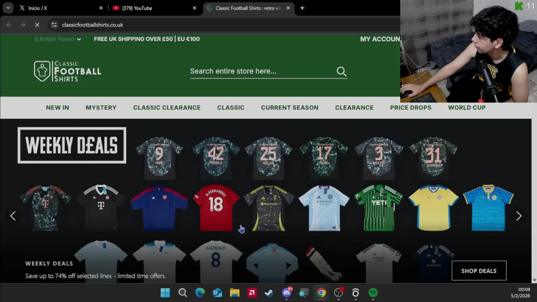Image resolution: width=537 pixels, height=302 pixels.
Task: Open AMD Software from taskbar
Action: (x=252, y=293)
